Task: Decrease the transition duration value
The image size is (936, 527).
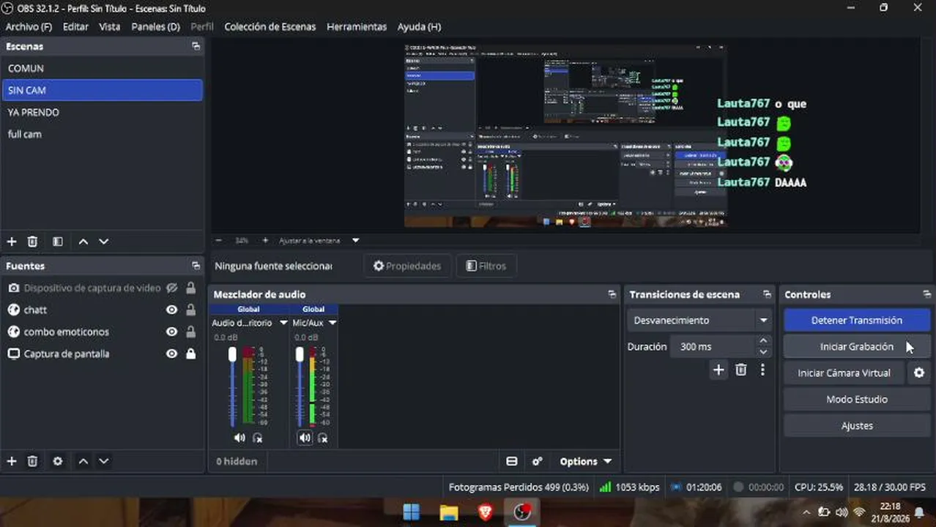Action: pyautogui.click(x=763, y=352)
